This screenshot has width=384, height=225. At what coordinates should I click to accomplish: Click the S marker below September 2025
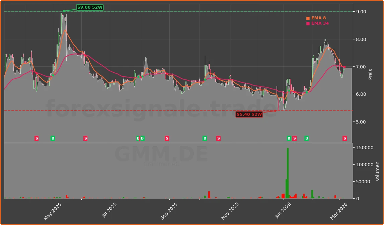click(166, 138)
